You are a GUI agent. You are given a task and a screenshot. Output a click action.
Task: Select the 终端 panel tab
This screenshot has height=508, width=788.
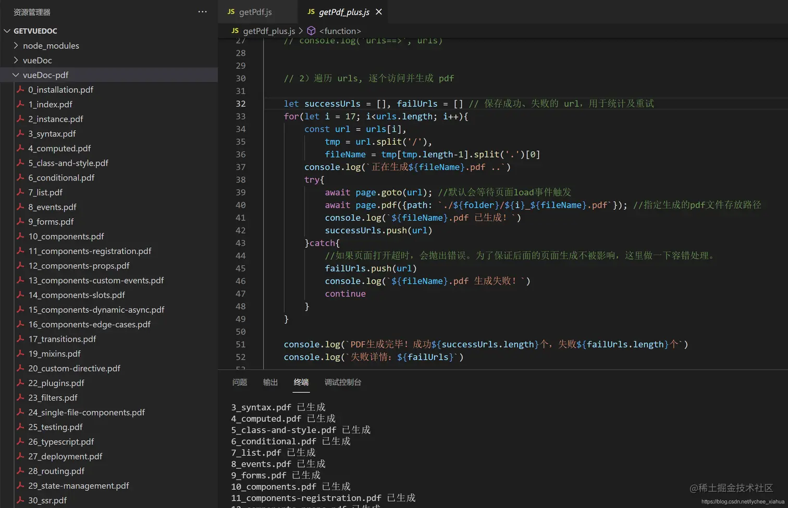click(x=301, y=382)
